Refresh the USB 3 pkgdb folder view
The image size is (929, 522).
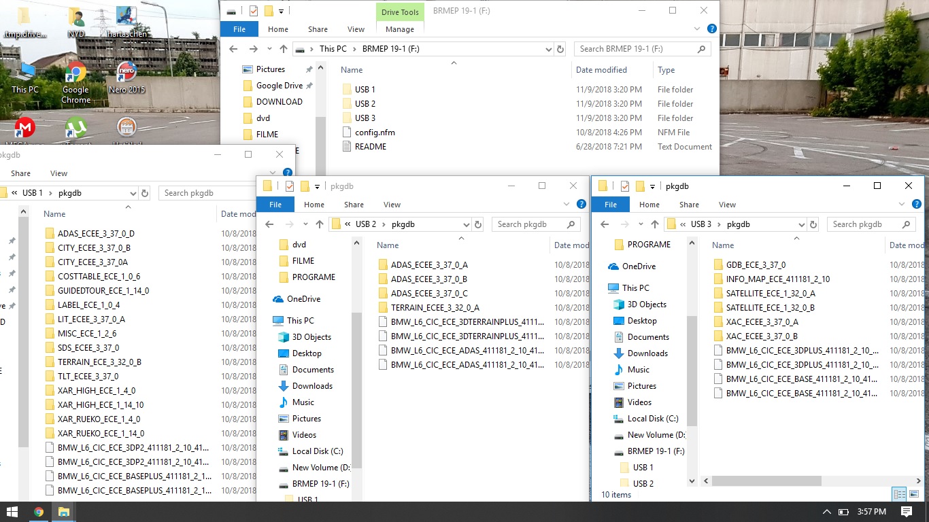click(x=813, y=224)
